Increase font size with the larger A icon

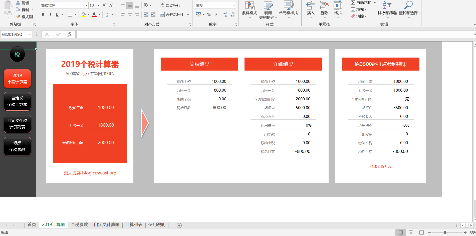[104, 5]
